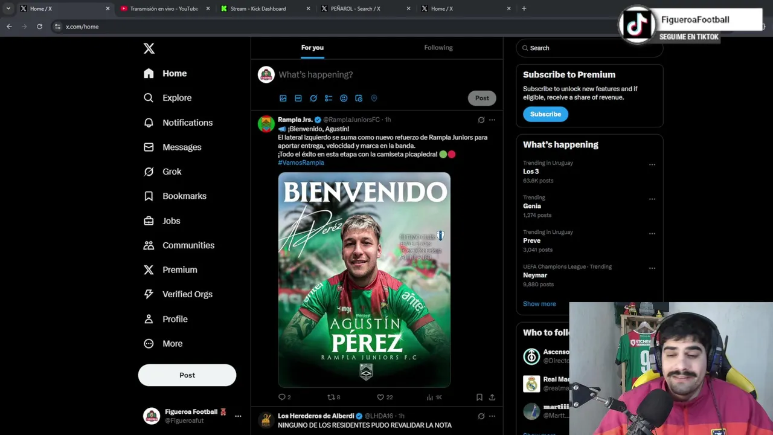The image size is (773, 435).
Task: Share the Rampla Jrs. post
Action: pyautogui.click(x=492, y=397)
